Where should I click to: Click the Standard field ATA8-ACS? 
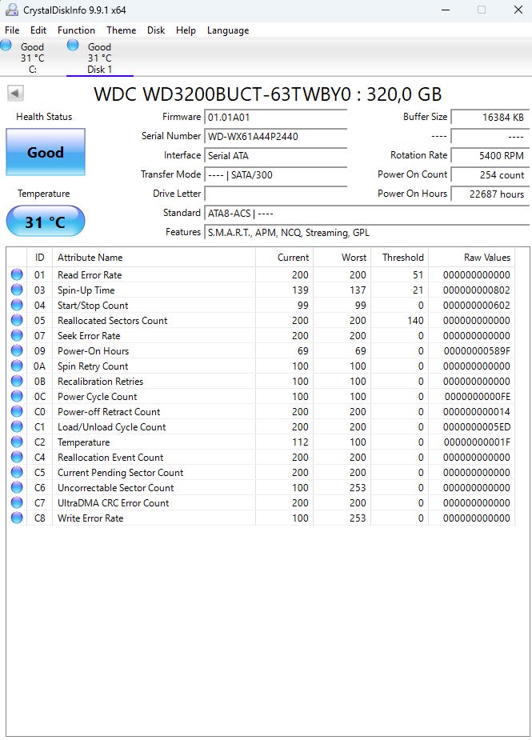coord(366,214)
